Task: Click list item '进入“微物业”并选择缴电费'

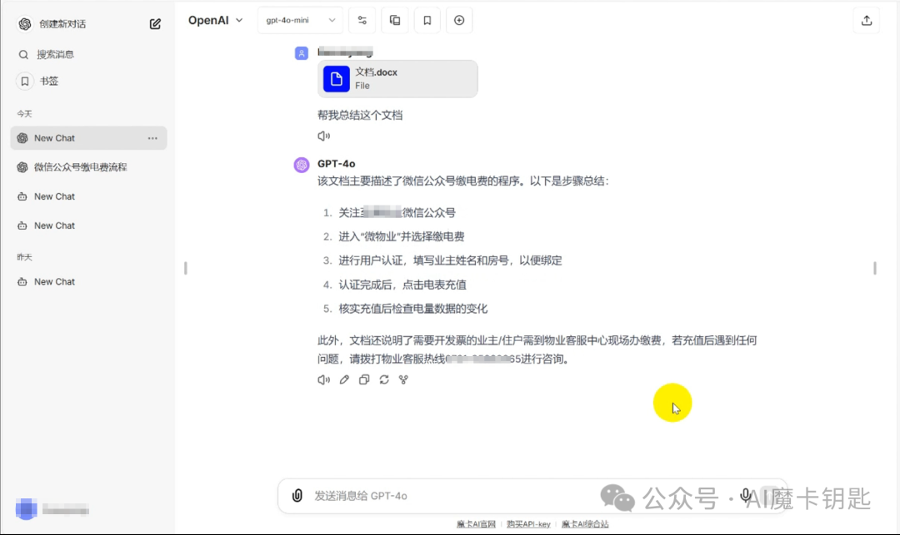Action: click(401, 236)
